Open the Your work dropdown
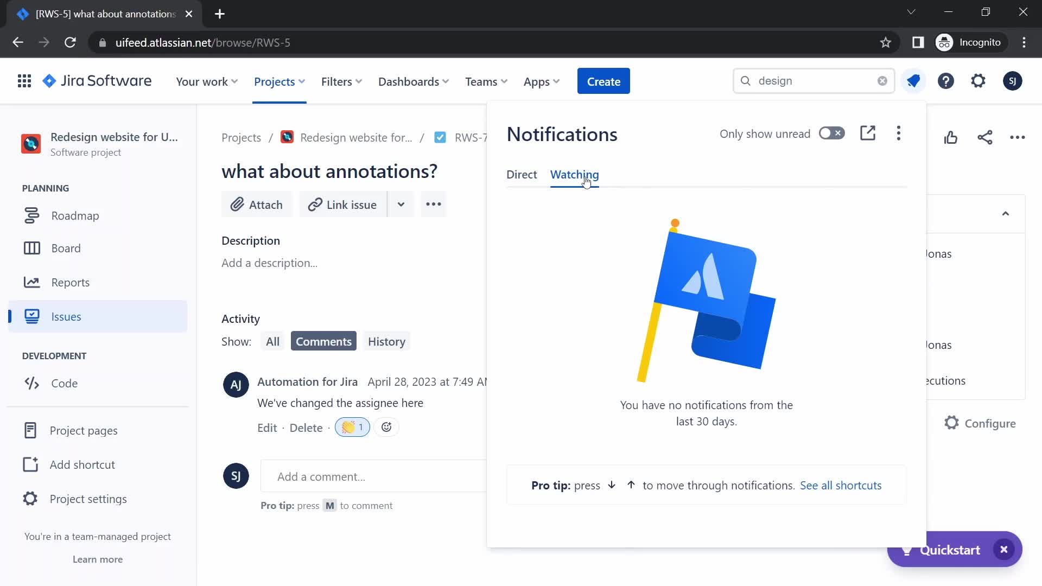 coord(207,82)
